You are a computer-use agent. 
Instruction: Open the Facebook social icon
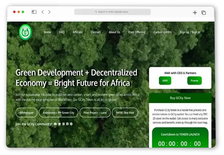[x=67, y=124]
